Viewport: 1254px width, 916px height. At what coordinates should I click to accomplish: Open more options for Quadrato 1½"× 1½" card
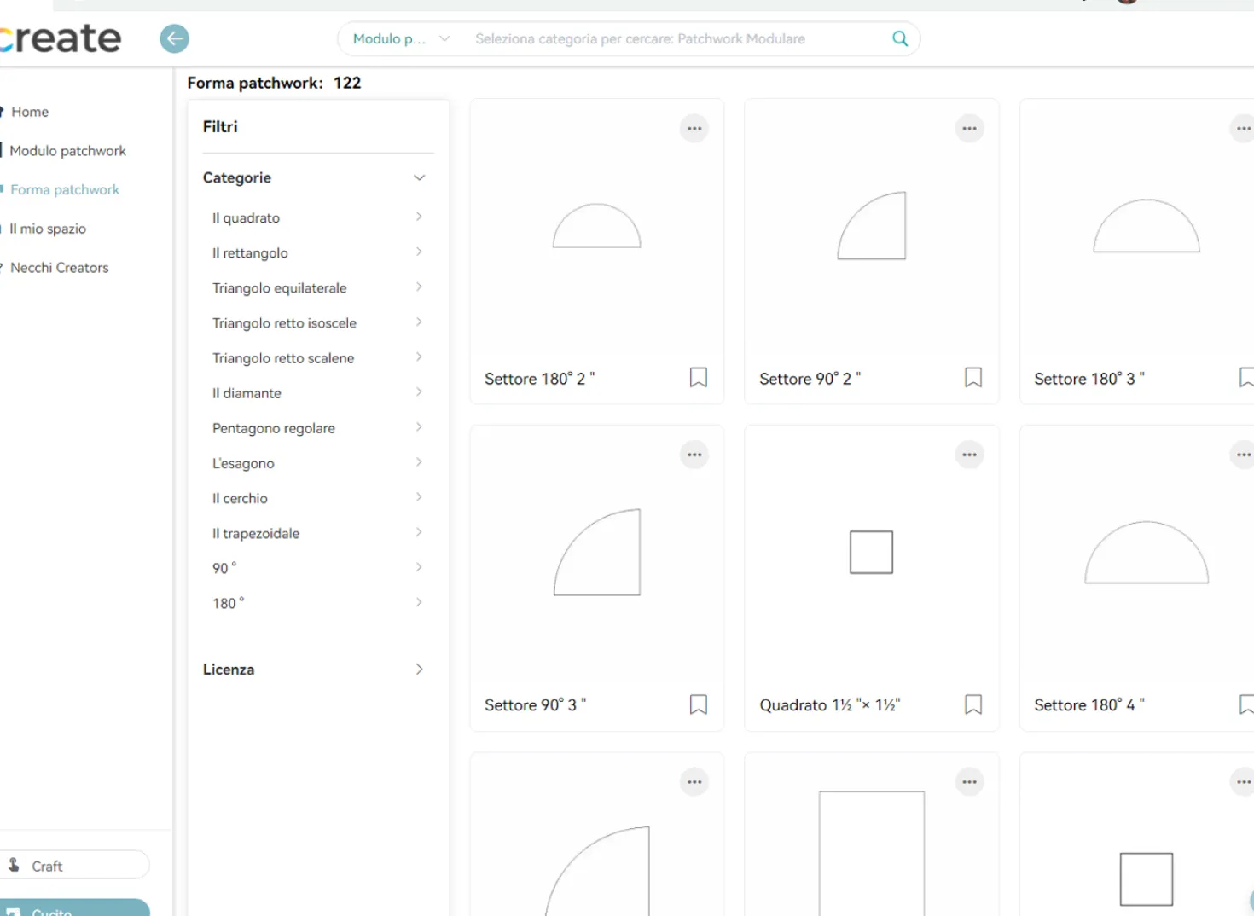click(x=970, y=455)
